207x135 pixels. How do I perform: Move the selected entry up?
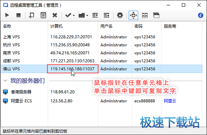pos(95,15)
